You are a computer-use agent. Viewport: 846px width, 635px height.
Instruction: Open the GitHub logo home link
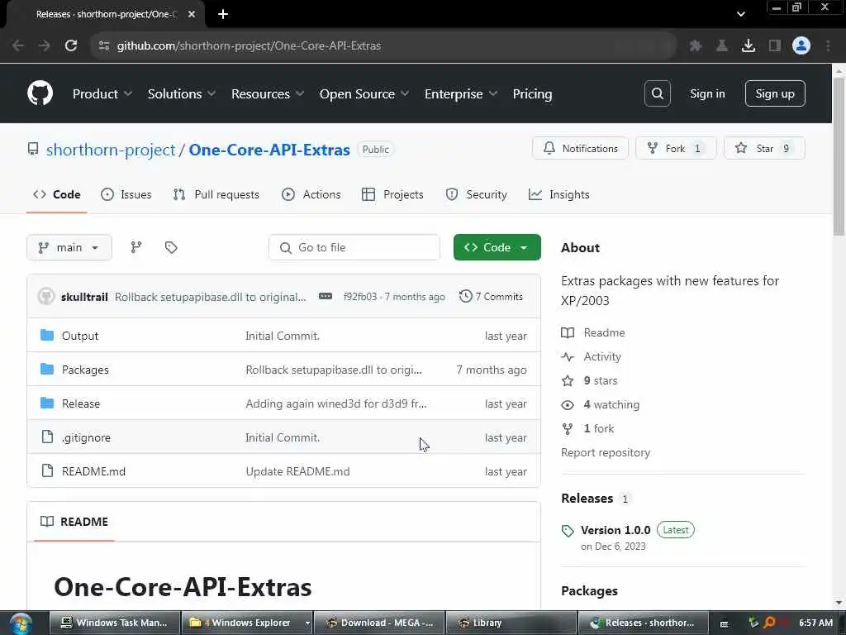coord(40,93)
